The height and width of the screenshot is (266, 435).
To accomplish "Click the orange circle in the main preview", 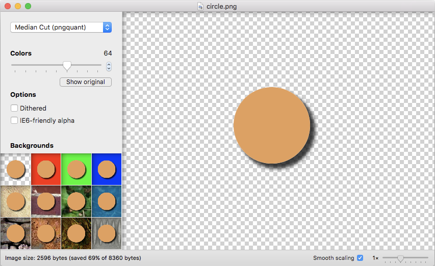I will 272,125.
